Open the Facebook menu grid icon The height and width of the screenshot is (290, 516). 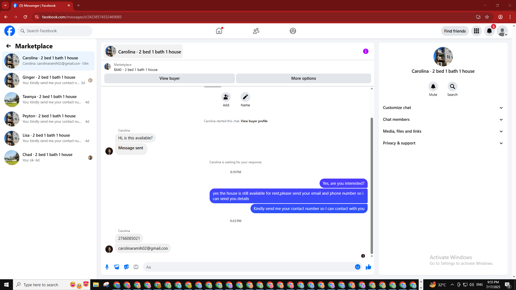pyautogui.click(x=476, y=31)
